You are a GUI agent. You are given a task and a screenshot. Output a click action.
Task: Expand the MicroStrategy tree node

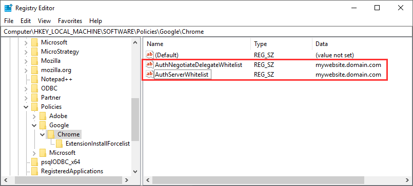(26, 52)
